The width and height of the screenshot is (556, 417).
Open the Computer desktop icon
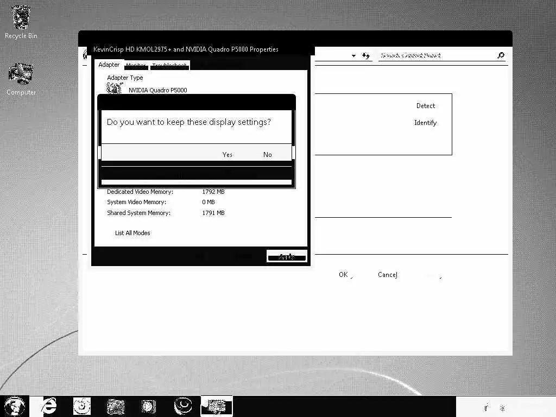click(21, 79)
